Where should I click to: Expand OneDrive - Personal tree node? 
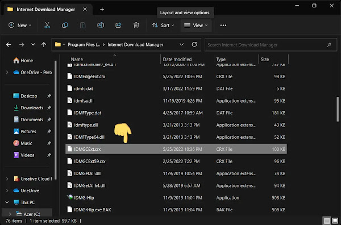click(7, 72)
